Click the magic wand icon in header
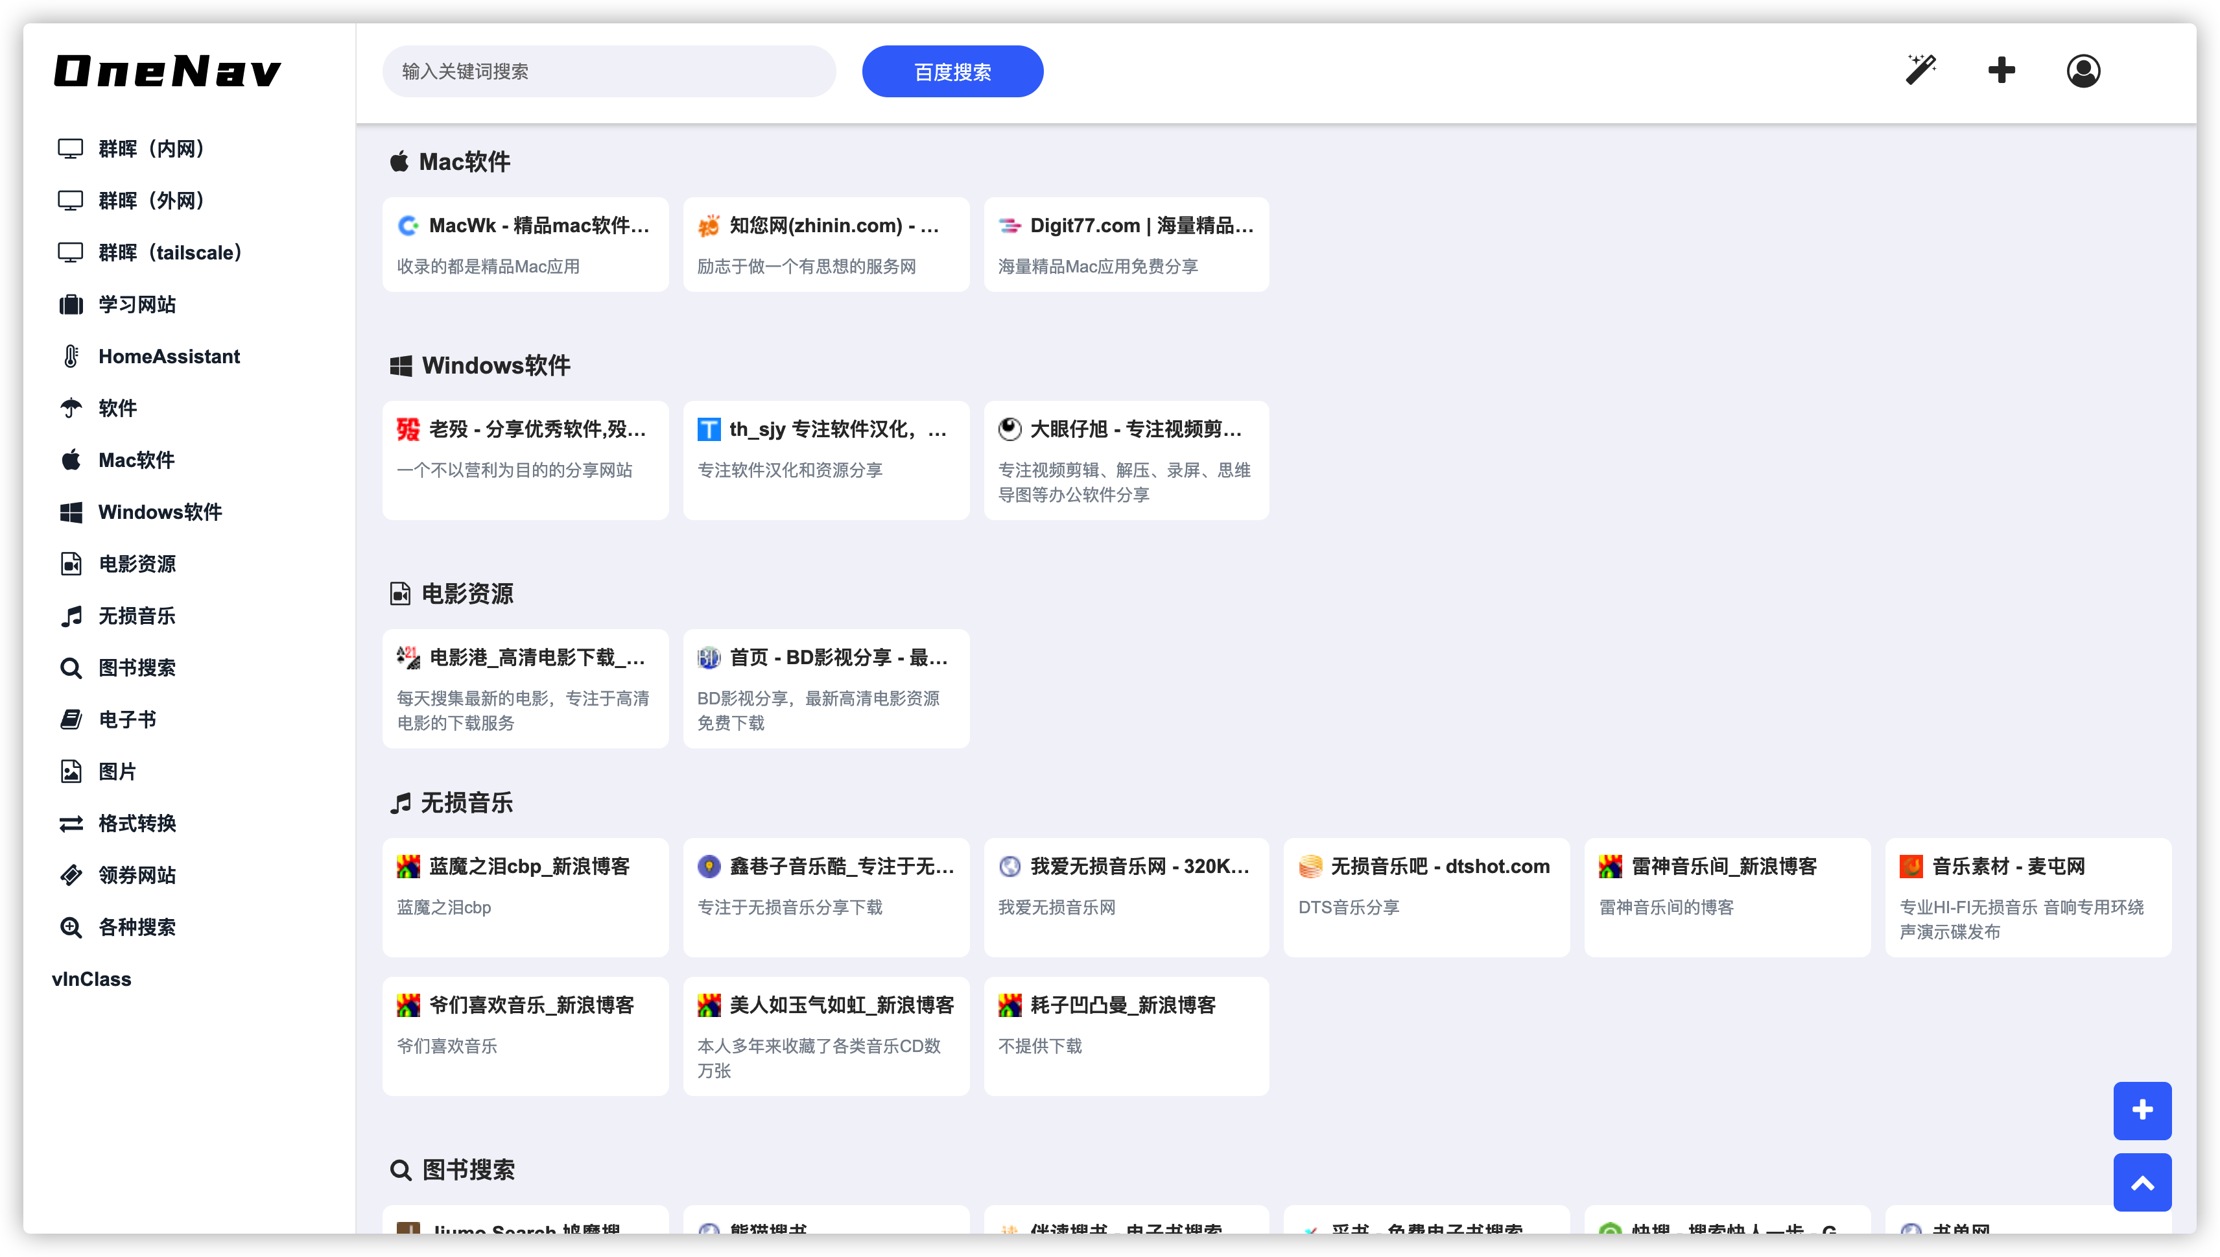Screen dimensions: 2220x1257 tap(1920, 71)
